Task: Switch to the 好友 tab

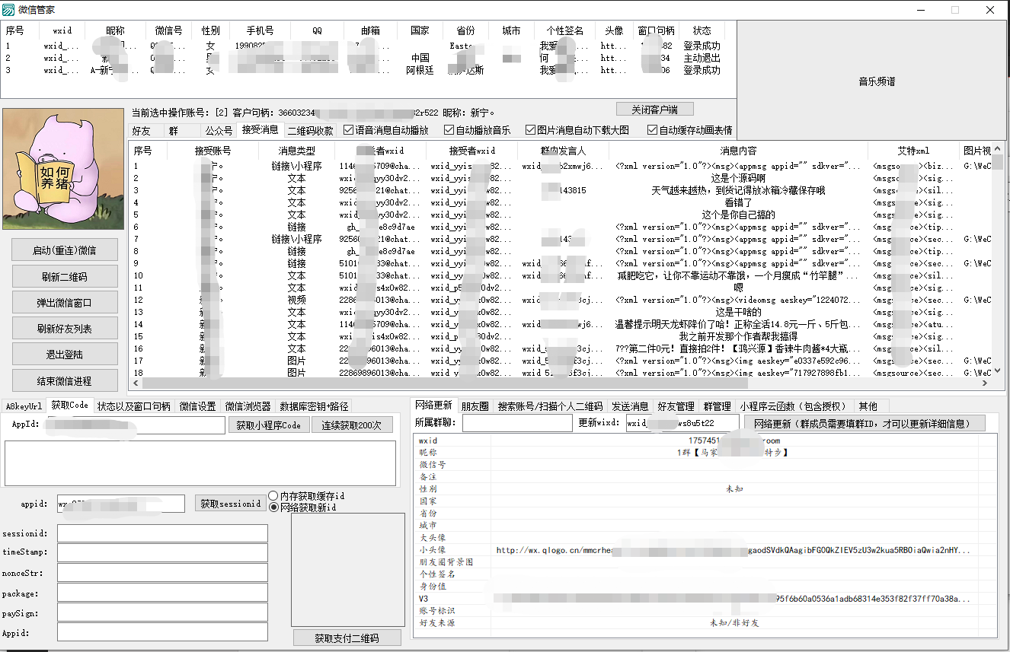Action: coord(141,131)
